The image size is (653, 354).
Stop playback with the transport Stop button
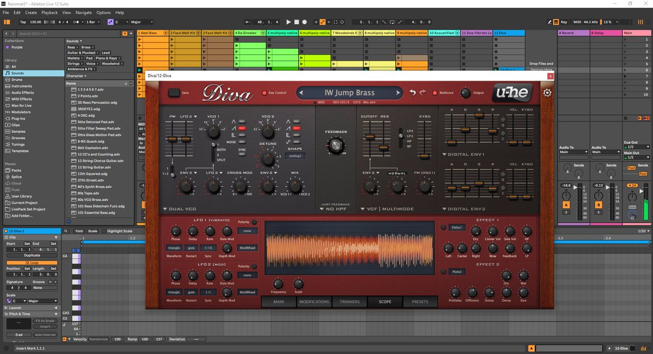pyautogui.click(x=297, y=22)
